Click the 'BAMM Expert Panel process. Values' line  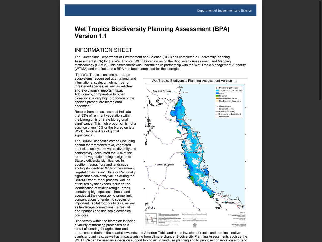pyautogui.click(x=102, y=180)
